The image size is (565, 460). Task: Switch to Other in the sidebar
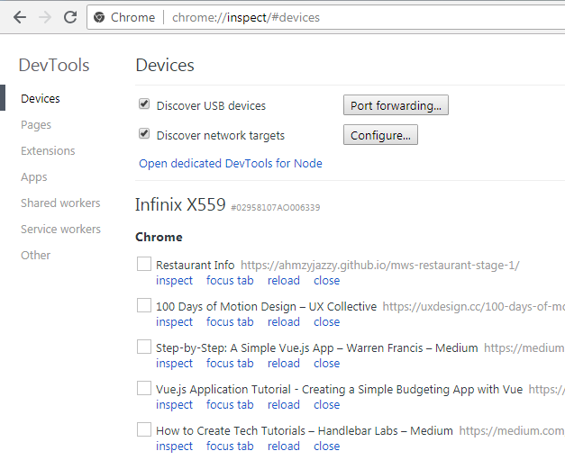pos(36,255)
